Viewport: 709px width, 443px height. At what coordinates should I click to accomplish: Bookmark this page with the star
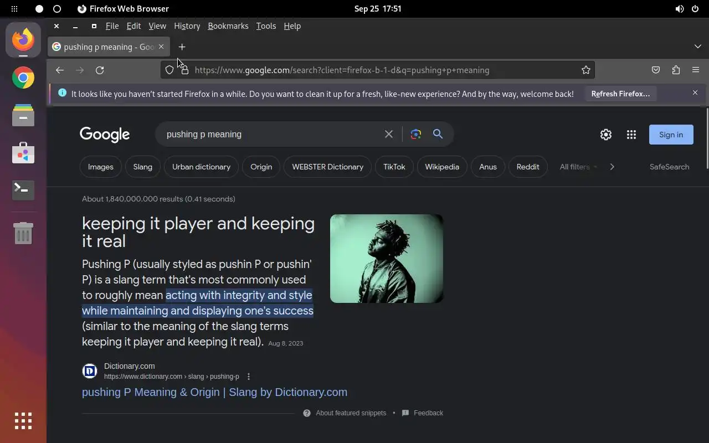click(x=586, y=70)
